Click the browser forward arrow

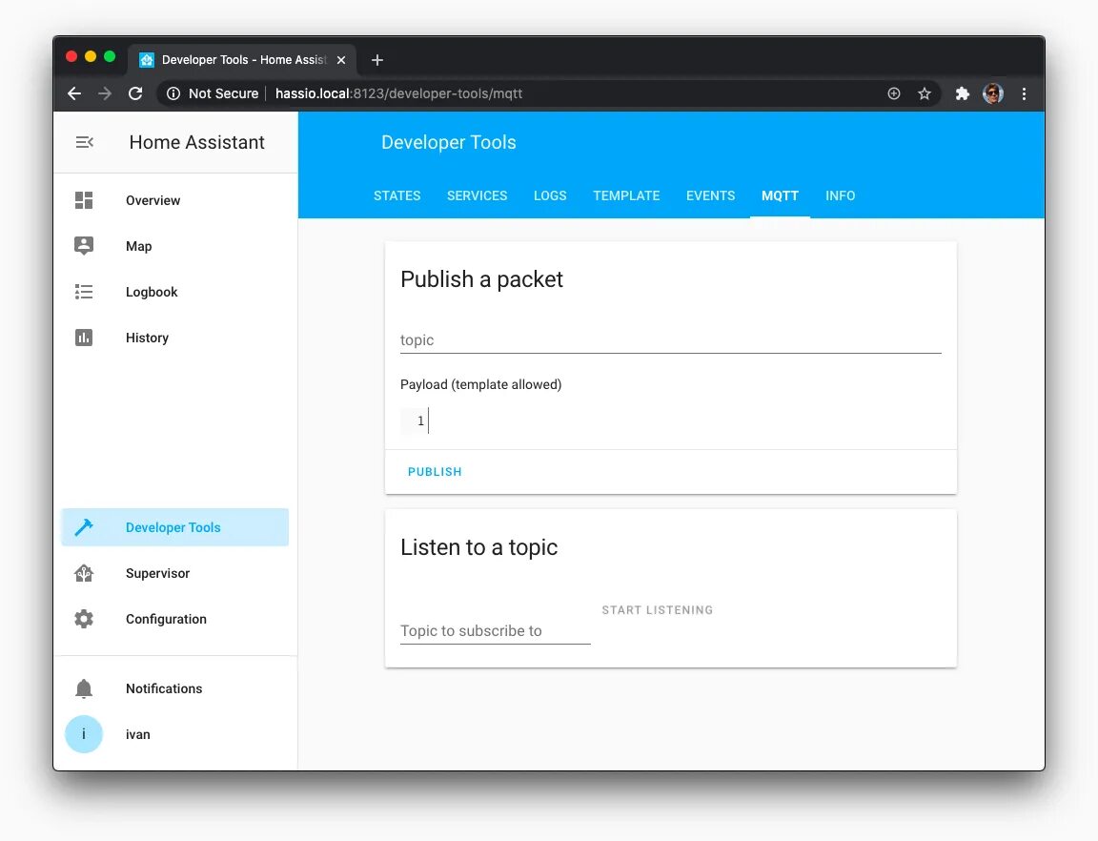[x=105, y=93]
